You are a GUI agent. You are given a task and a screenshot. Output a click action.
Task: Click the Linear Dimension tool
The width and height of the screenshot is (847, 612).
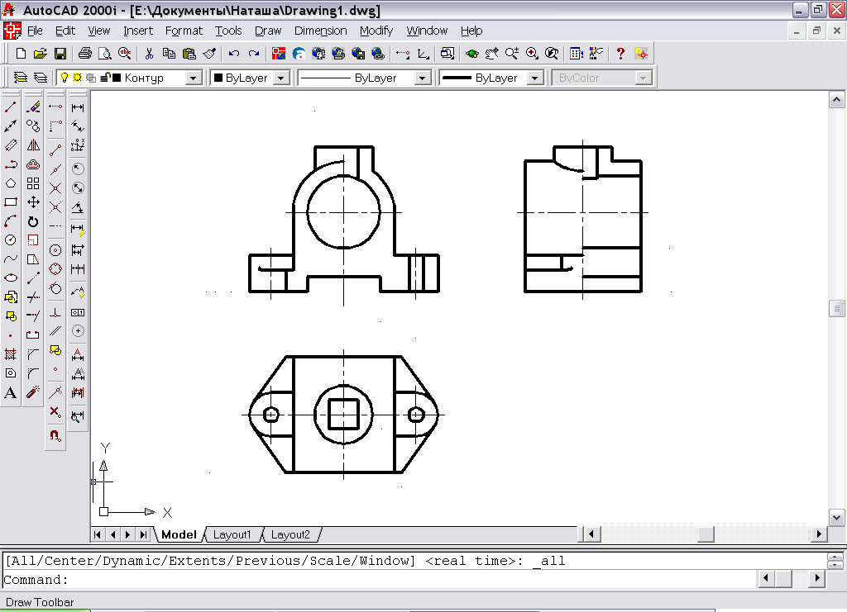(x=78, y=107)
